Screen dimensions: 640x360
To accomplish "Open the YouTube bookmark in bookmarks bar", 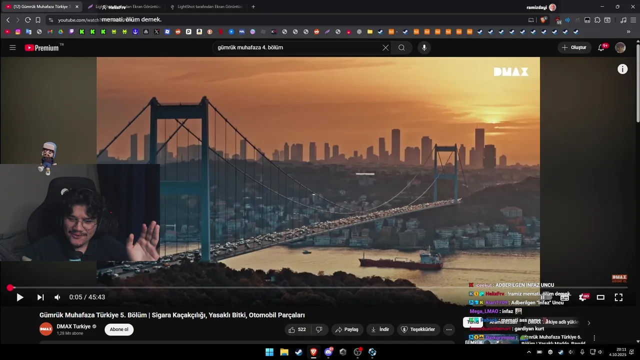I will 7,31.
